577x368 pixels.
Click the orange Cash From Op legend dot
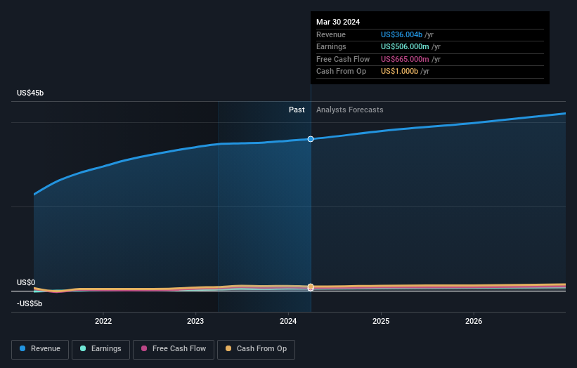click(x=228, y=348)
